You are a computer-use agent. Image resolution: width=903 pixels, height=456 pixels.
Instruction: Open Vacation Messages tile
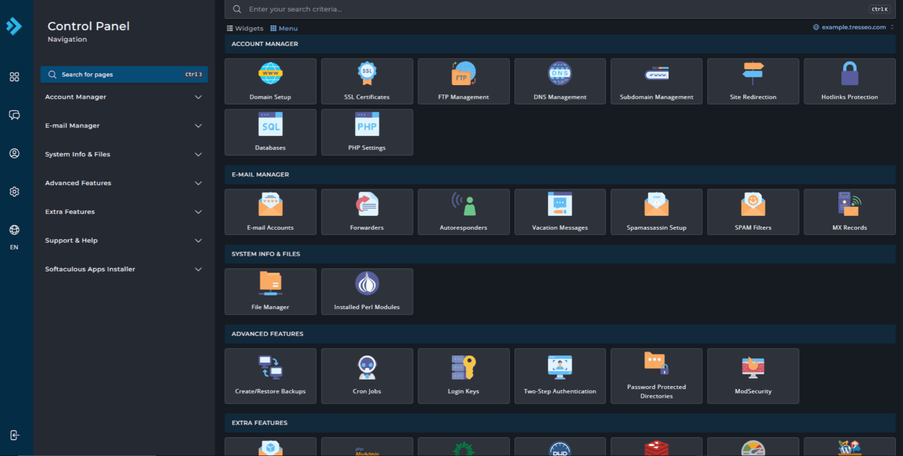coord(560,212)
